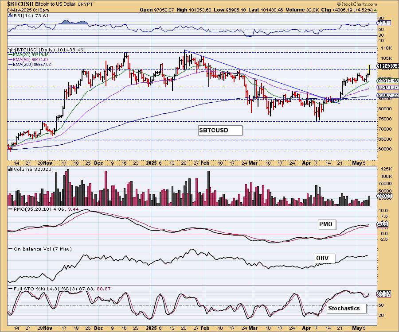Screen dimensions: 399x332
Task: Click the candlestick icon before $BTCUSD (Daily)
Action: pos(11,50)
